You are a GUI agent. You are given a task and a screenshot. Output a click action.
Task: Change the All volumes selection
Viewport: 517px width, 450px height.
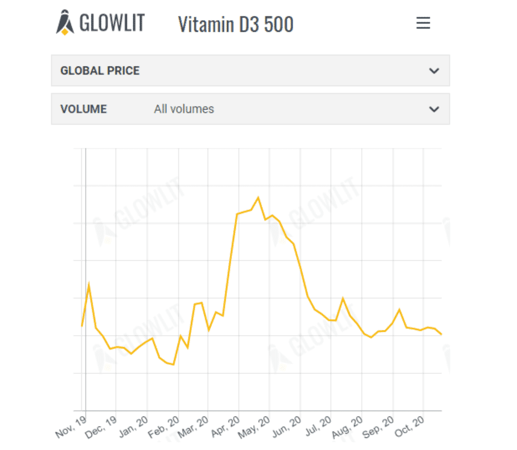tap(183, 109)
